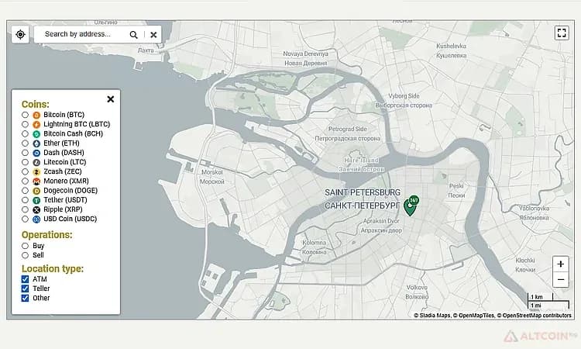
Task: Zoom out the map with minus
Action: click(x=561, y=279)
